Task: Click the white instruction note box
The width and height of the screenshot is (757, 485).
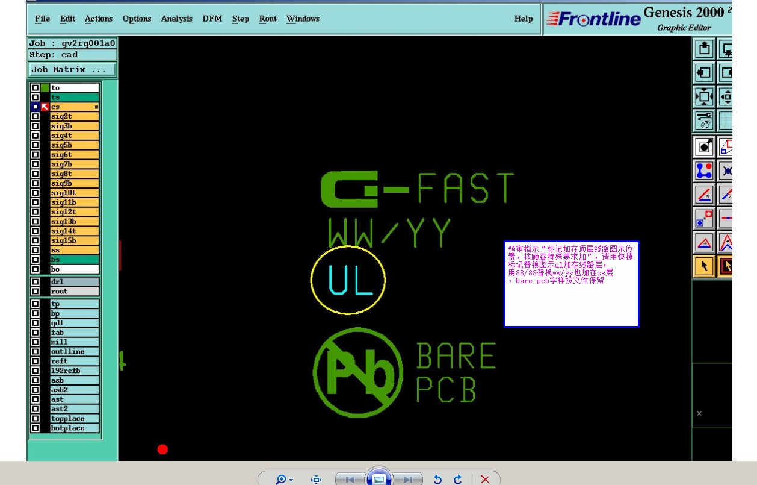Action: (x=571, y=284)
